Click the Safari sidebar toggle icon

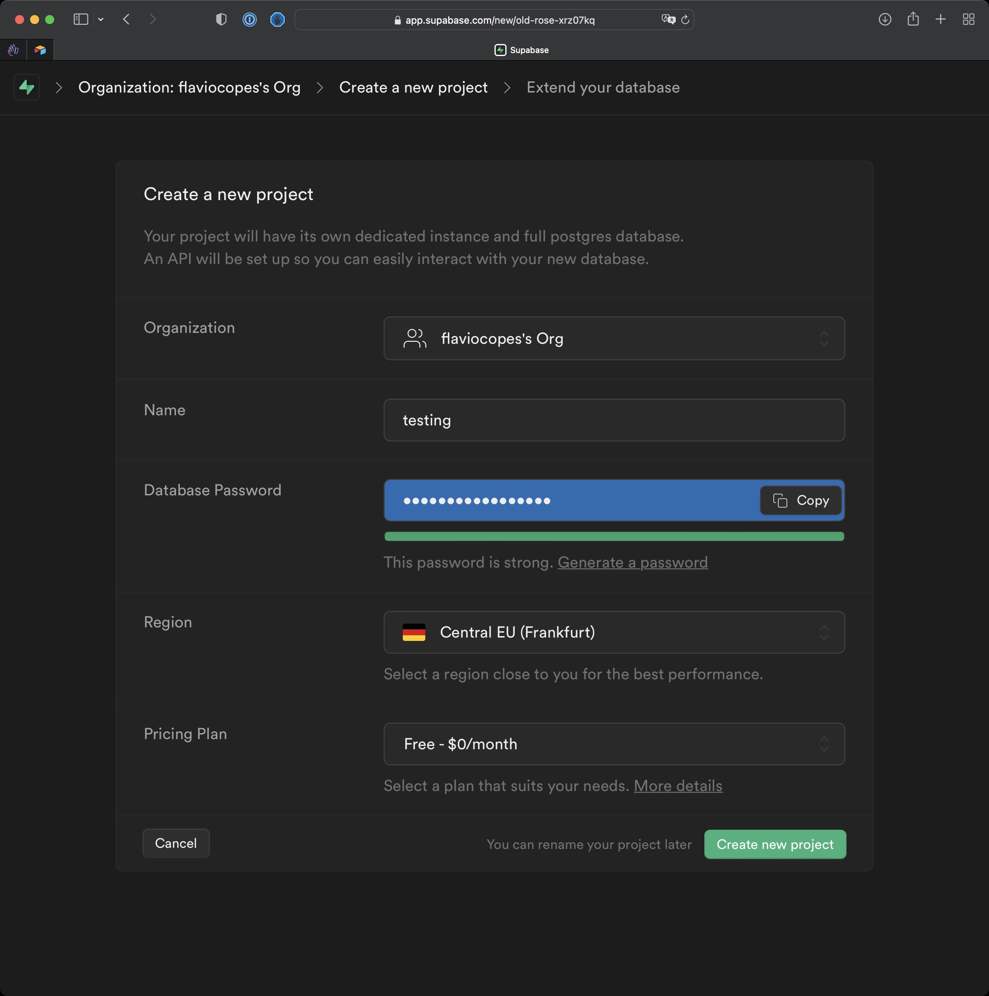[x=81, y=20]
